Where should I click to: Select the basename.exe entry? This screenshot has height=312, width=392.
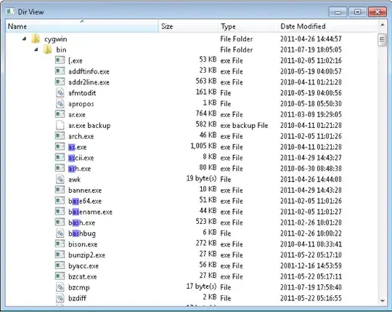pos(90,212)
